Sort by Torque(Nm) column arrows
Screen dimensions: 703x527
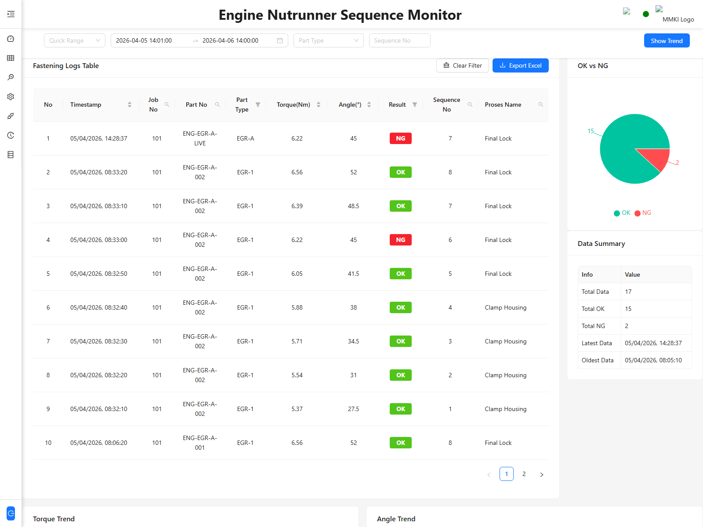pyautogui.click(x=319, y=105)
